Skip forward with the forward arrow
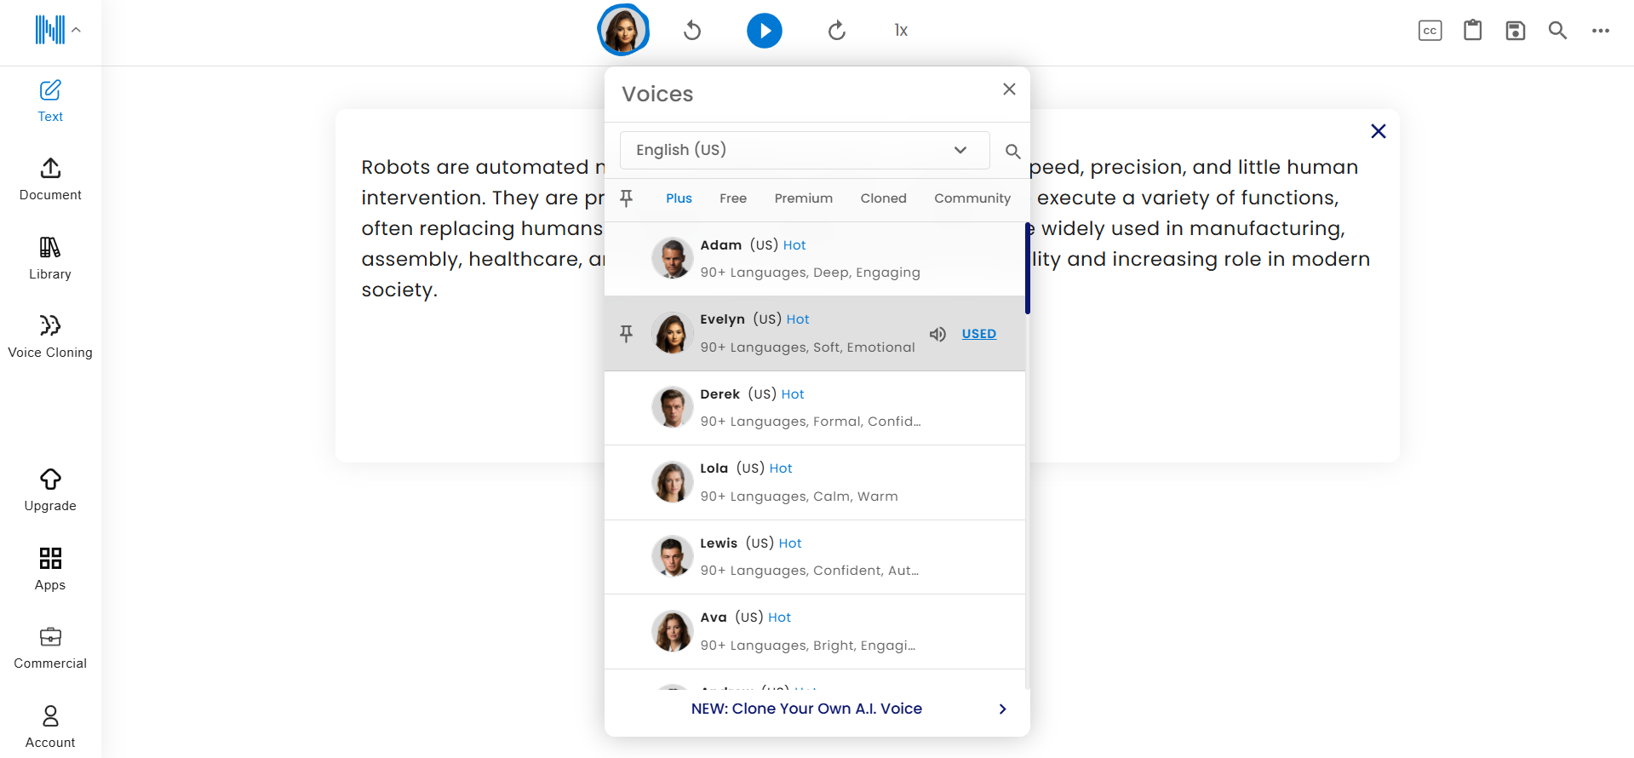The image size is (1634, 758). point(837,31)
